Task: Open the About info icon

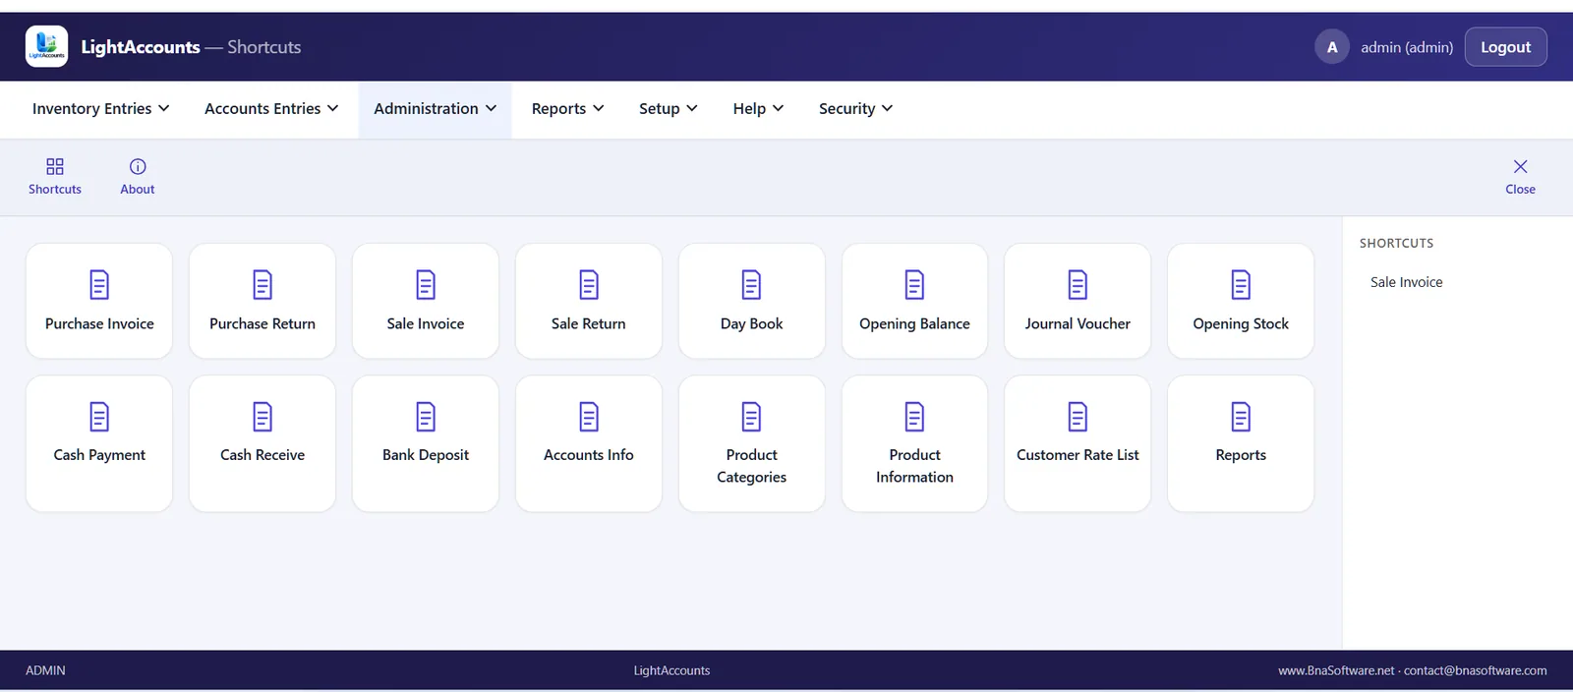Action: point(138,166)
